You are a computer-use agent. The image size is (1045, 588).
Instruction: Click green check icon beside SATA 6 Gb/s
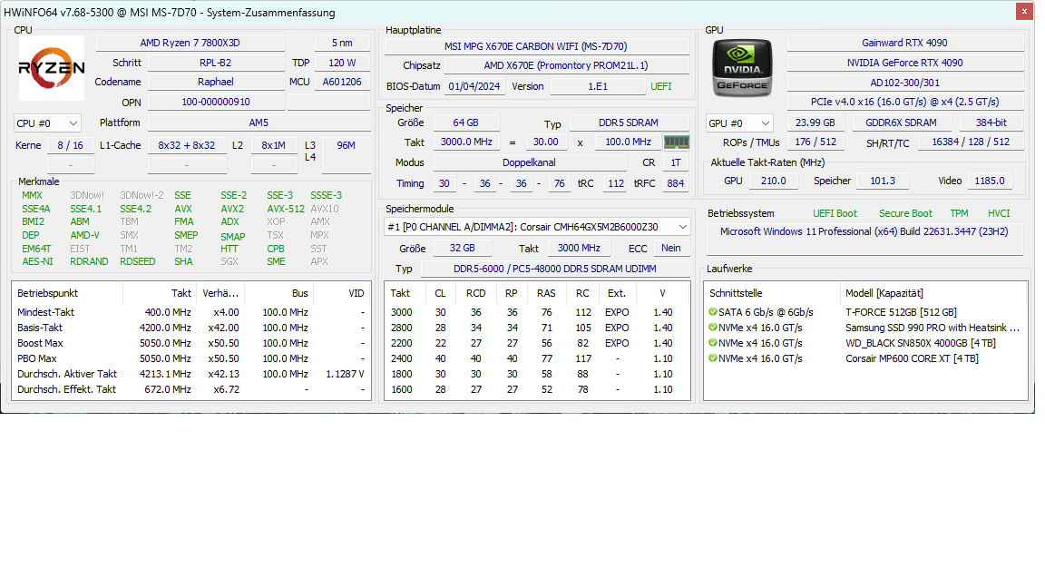pyautogui.click(x=712, y=312)
